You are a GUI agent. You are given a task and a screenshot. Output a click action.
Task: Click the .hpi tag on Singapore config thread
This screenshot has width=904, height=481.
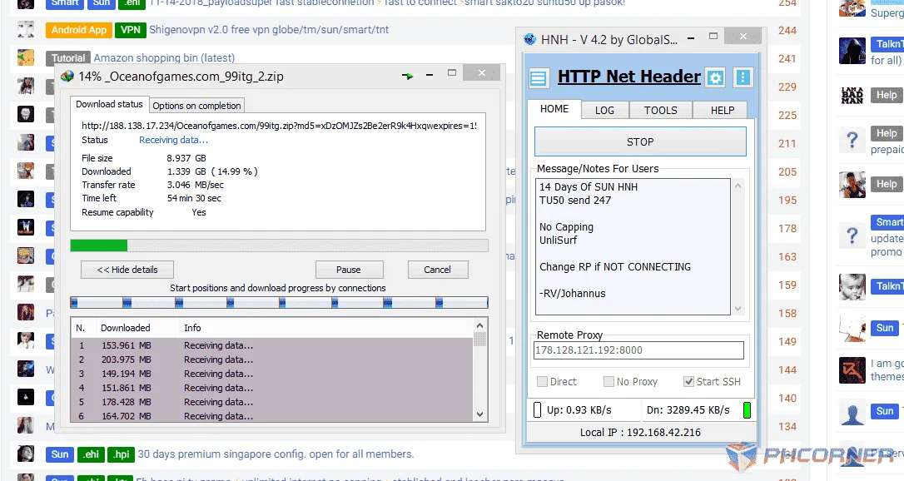(121, 454)
